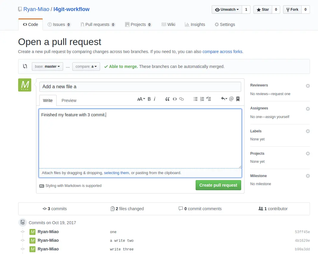The image size is (318, 254).
Task: Open the Pull requests tab
Action: pyautogui.click(x=98, y=24)
